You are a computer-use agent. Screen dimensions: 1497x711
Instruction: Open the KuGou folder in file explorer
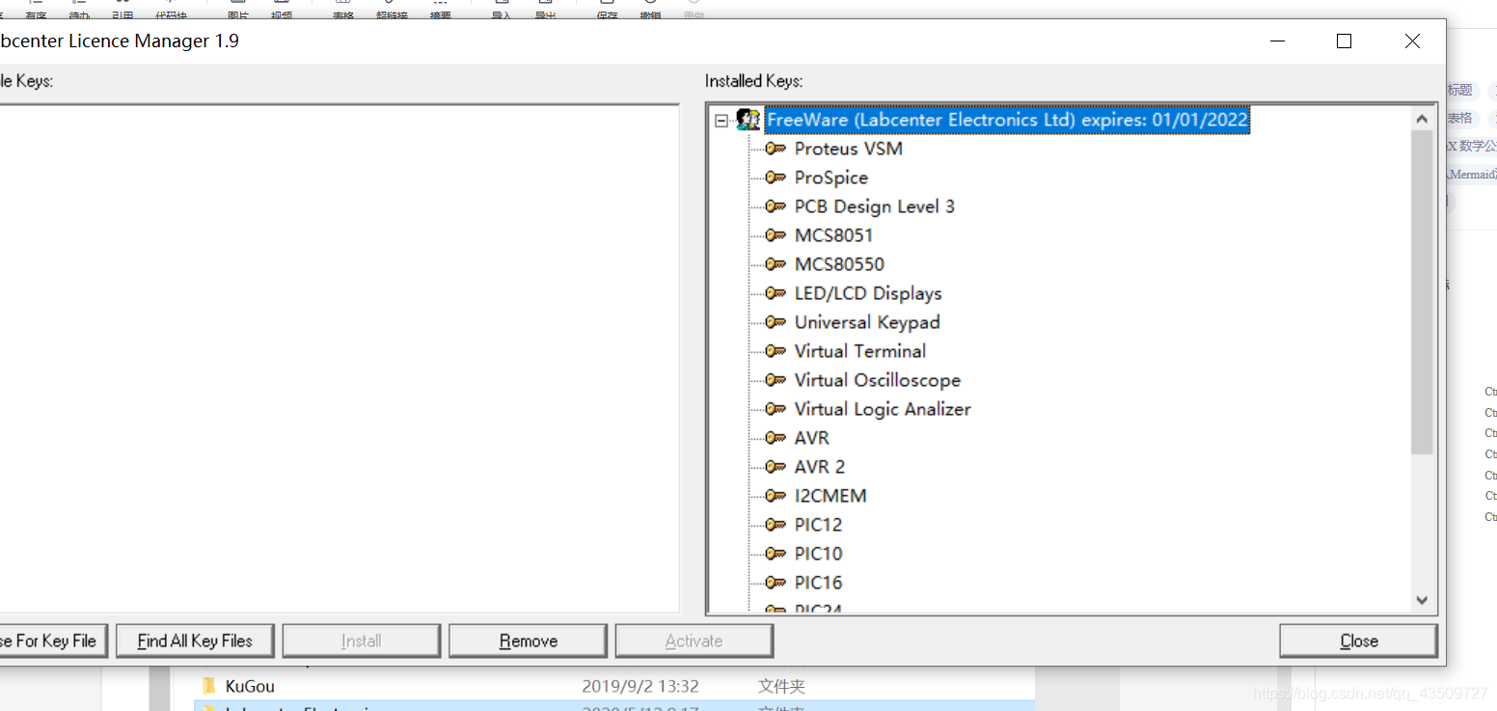250,686
